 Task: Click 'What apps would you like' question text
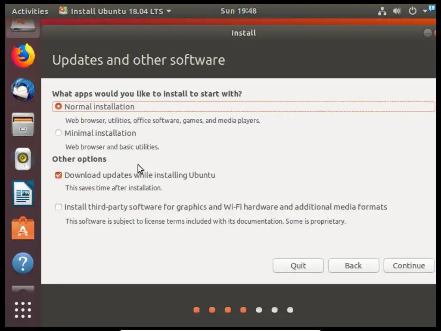coord(147,94)
